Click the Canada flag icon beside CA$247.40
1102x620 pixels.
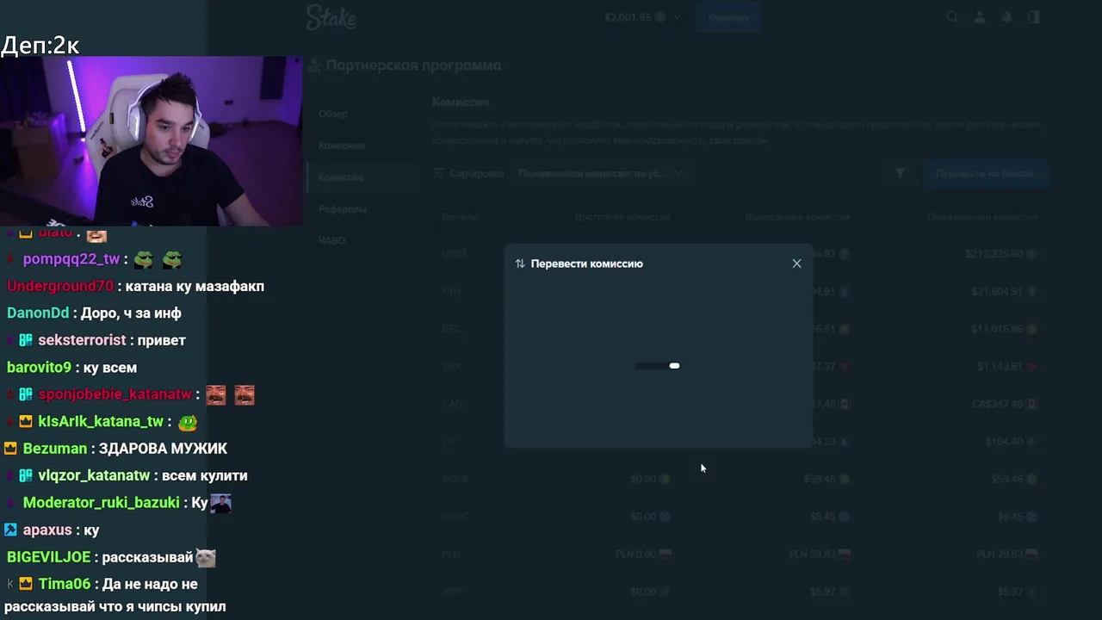[x=1031, y=404]
